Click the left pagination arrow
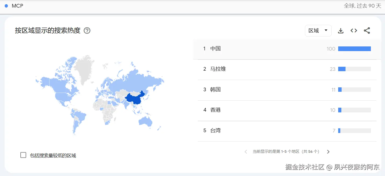This screenshot has width=385, height=176. point(246,151)
